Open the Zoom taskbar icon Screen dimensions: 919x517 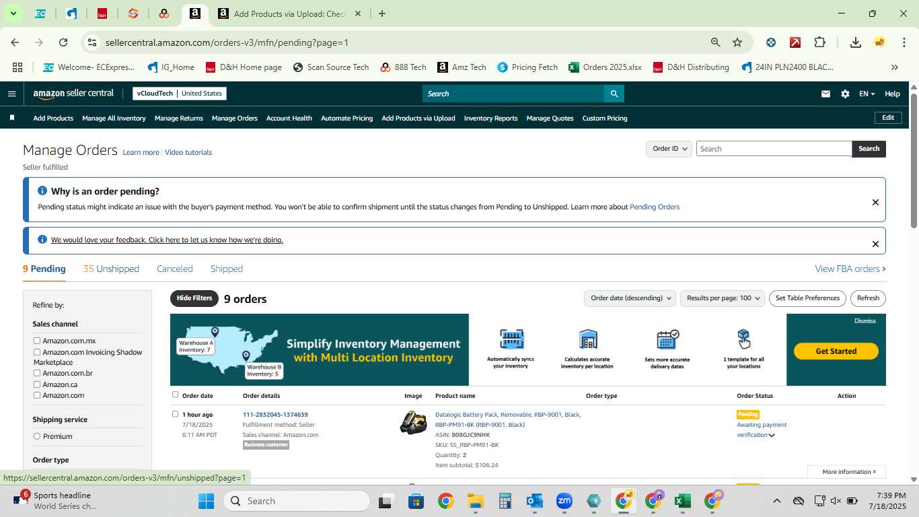pyautogui.click(x=564, y=501)
